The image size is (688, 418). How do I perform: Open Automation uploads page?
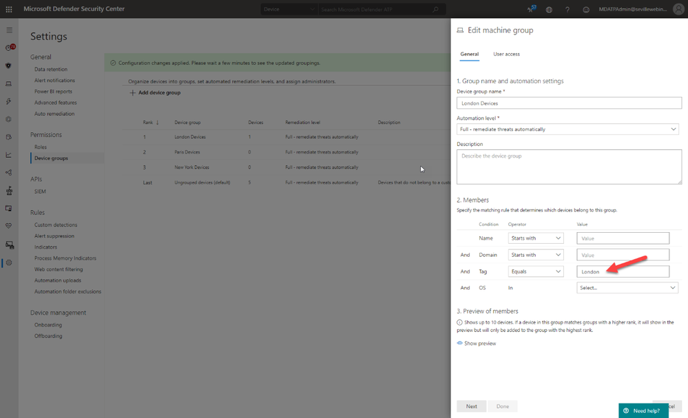pyautogui.click(x=57, y=280)
